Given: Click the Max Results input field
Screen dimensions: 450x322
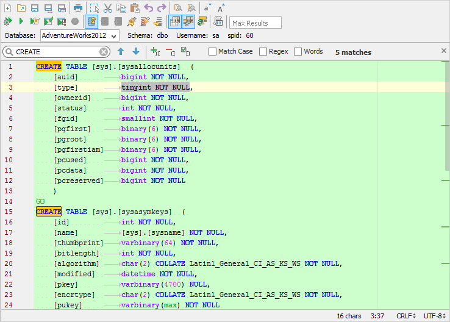Looking at the screenshot, I should [x=255, y=23].
